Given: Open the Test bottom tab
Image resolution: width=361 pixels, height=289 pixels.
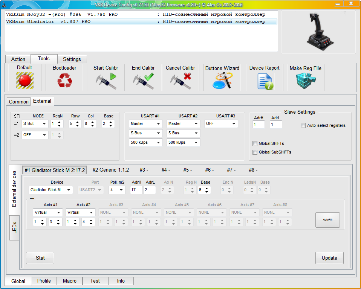Looking at the screenshot, I should coord(95,281).
